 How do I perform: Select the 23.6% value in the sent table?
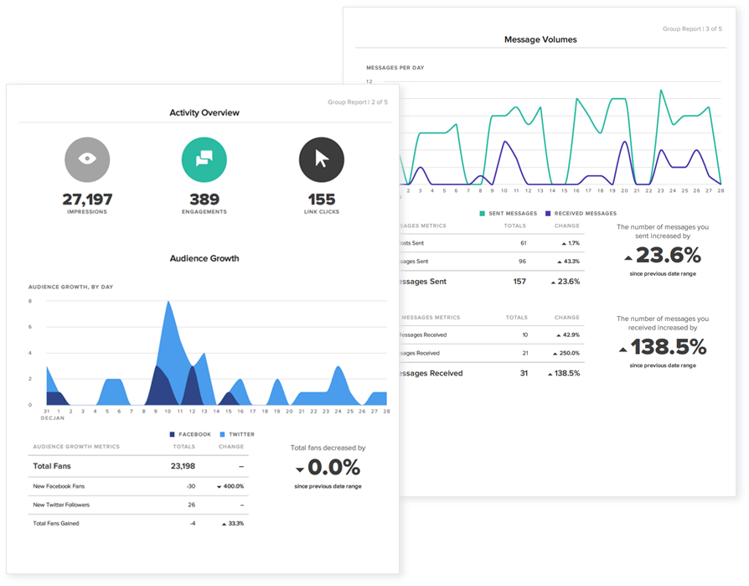pyautogui.click(x=569, y=282)
